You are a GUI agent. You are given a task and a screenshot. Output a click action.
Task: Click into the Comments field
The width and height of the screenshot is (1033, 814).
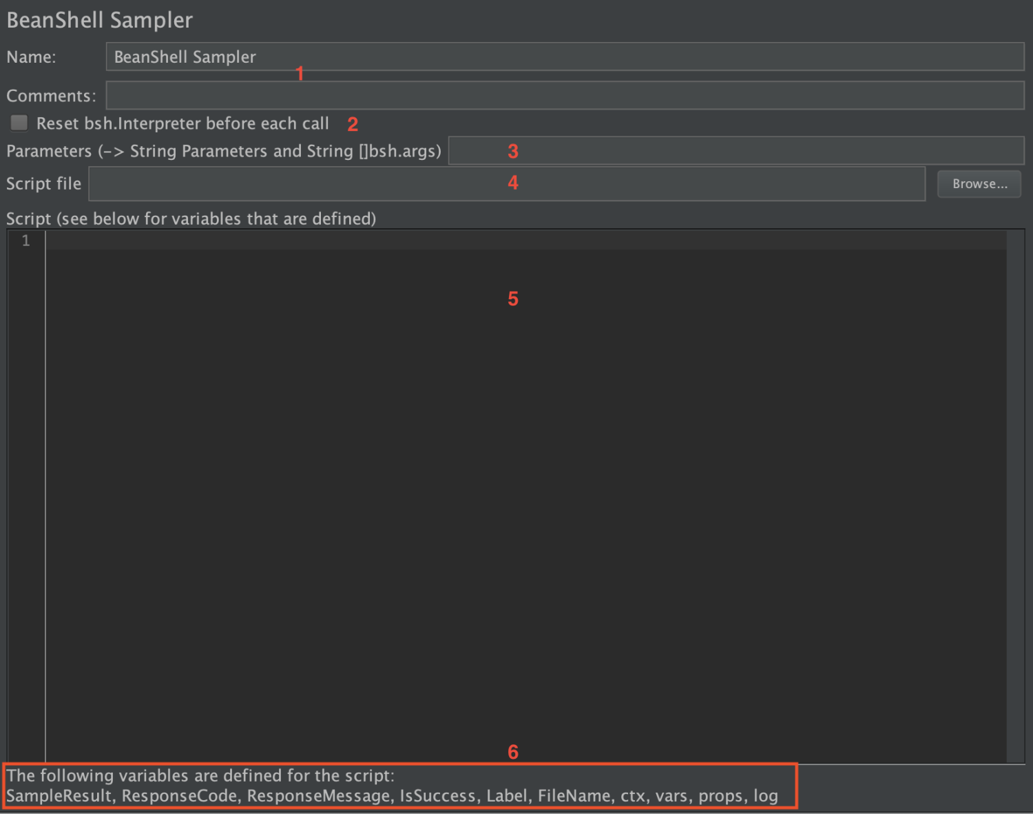pyautogui.click(x=565, y=95)
